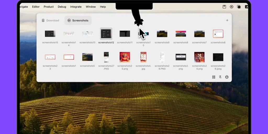Screen dimensions: 268x134
Task: Select screenshots6 thumbnail
Action: (218, 34)
